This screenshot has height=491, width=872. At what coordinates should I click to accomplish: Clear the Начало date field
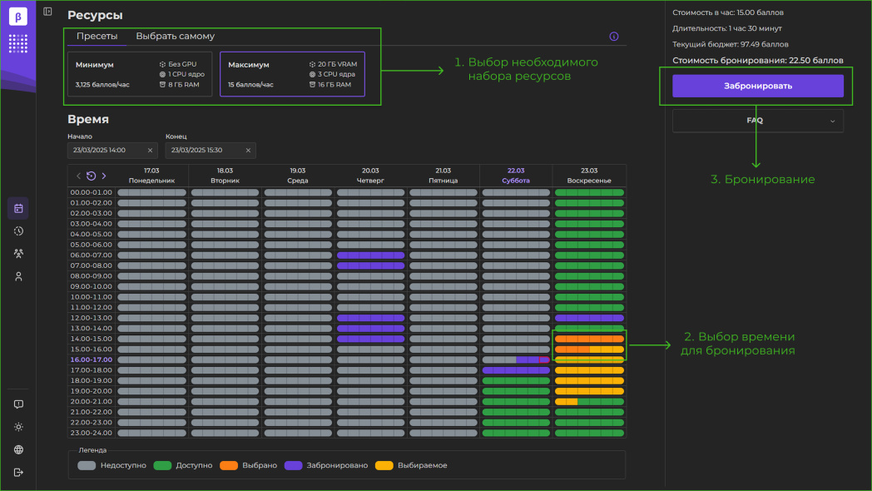pos(150,151)
